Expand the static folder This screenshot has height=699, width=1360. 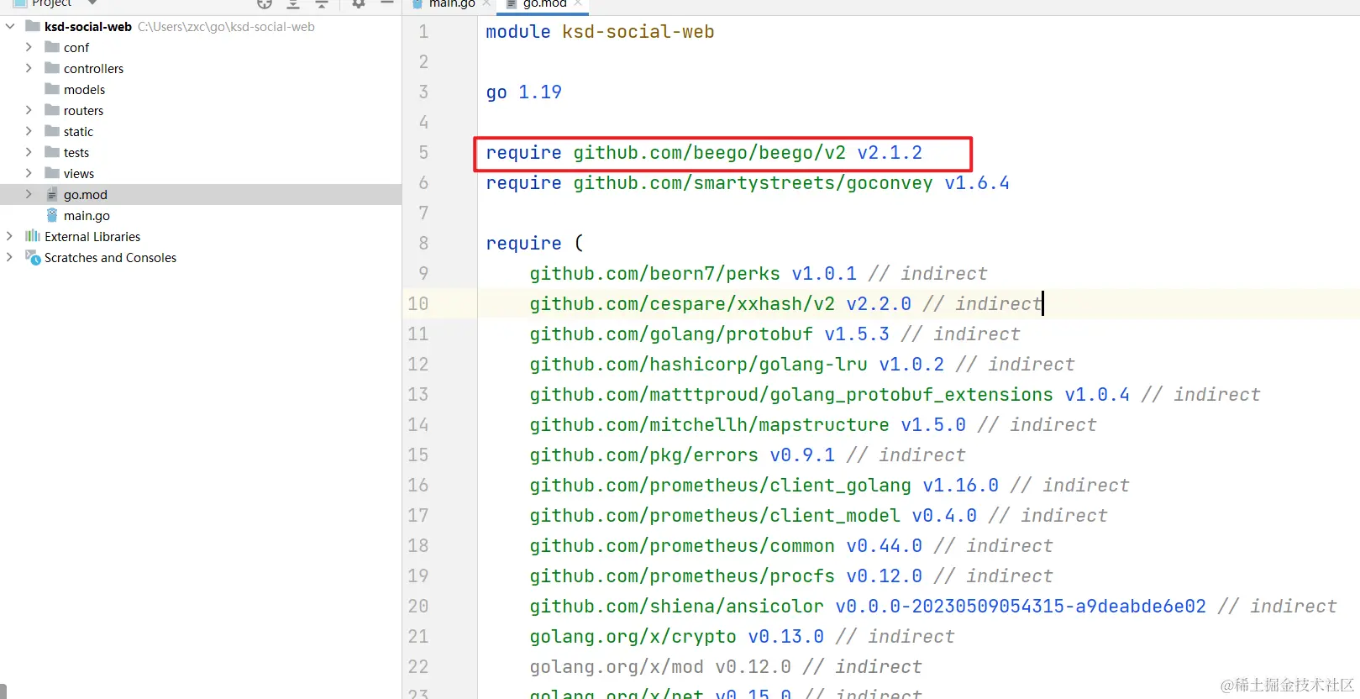click(29, 131)
